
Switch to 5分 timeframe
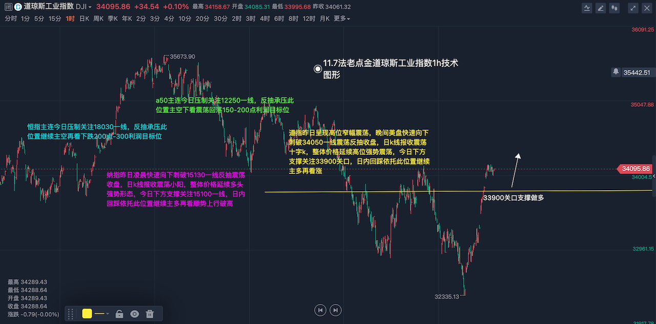click(x=39, y=18)
